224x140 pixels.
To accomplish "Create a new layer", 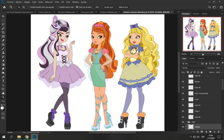I will point(214,132).
